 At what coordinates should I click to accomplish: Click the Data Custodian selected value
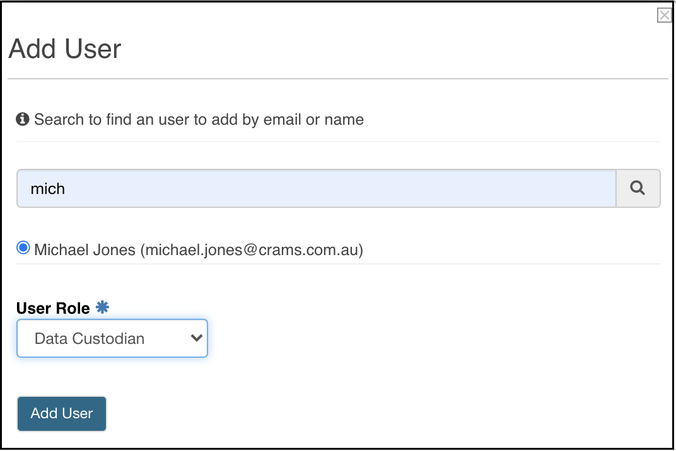pyautogui.click(x=90, y=339)
